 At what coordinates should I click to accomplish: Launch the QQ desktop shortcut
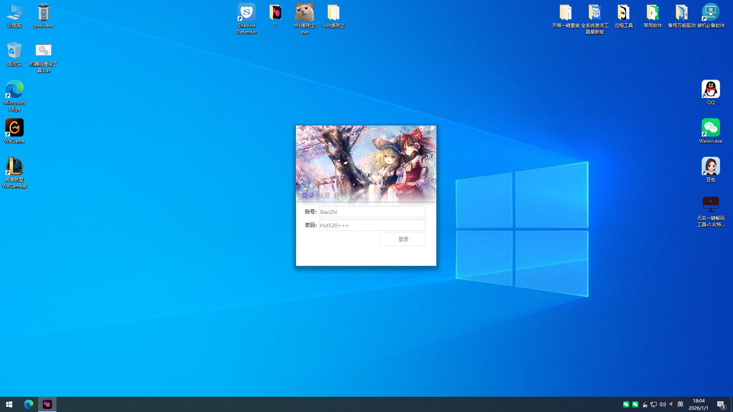[711, 93]
